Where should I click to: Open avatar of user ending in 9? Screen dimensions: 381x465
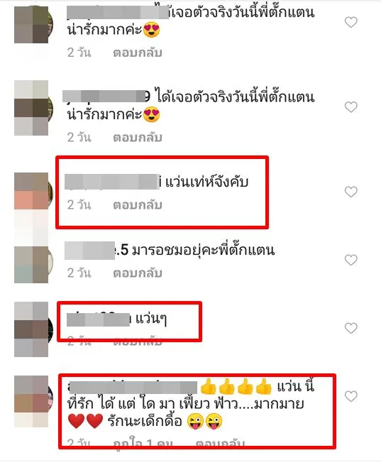[33, 108]
